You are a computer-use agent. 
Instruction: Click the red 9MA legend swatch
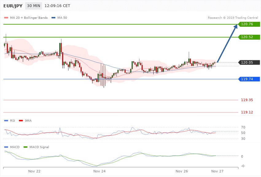click(x=21, y=120)
